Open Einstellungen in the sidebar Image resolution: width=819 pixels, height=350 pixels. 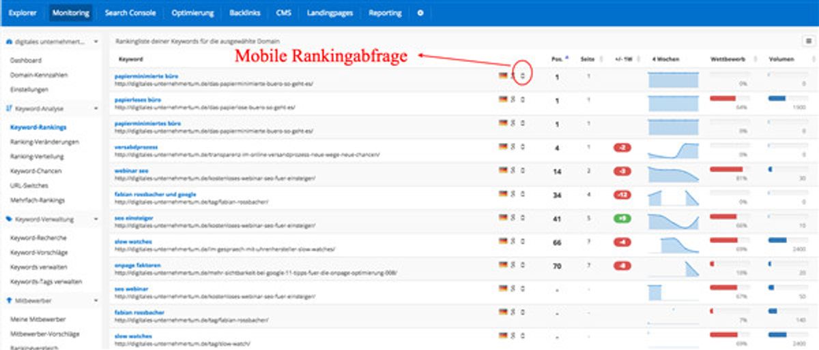29,89
